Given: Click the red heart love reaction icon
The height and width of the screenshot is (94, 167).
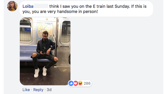Looking at the screenshot, I should [76, 83].
